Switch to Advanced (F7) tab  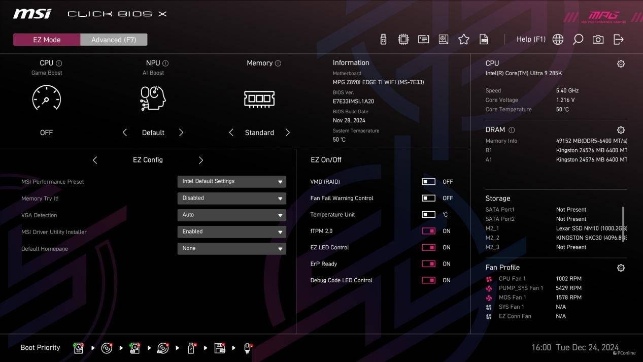(x=114, y=40)
